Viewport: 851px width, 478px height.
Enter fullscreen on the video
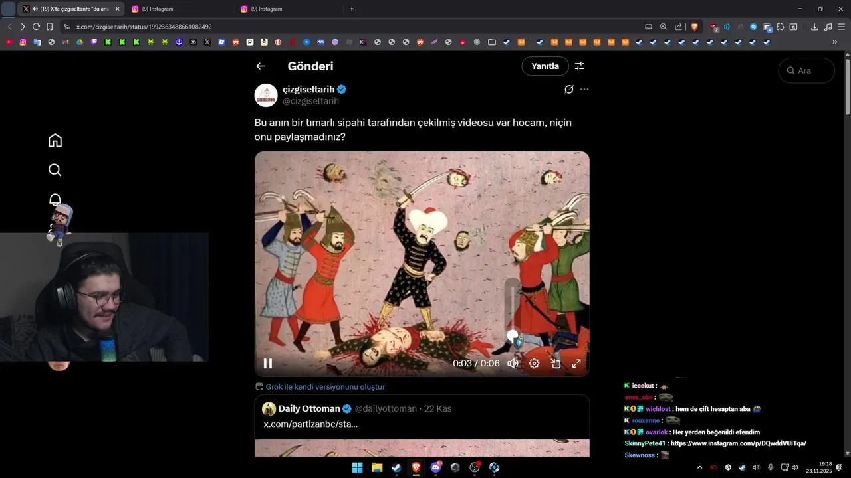[x=576, y=364]
